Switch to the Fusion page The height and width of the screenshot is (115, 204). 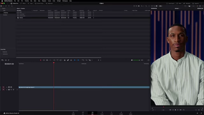pos(102,113)
